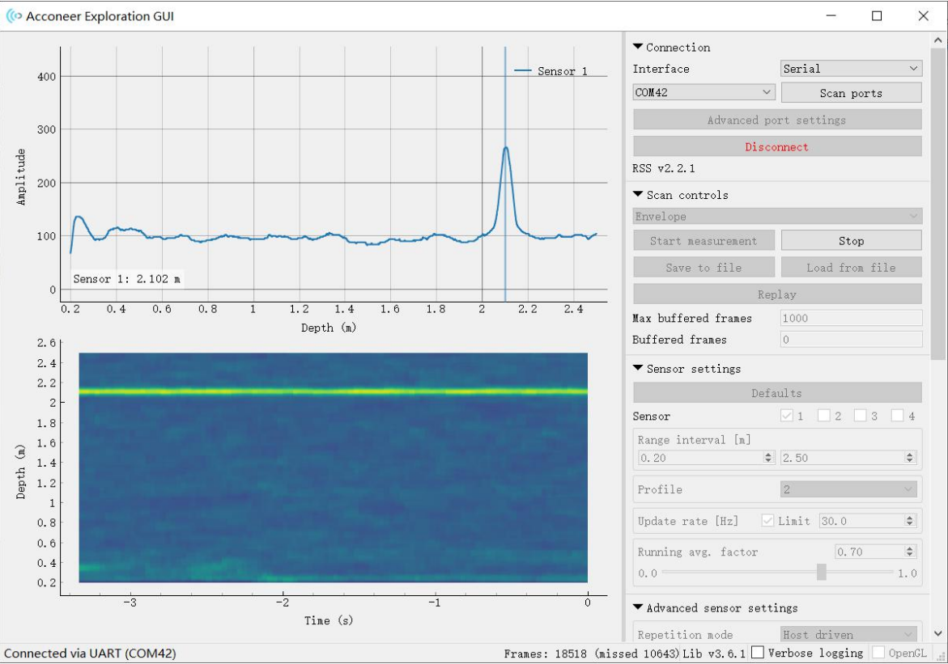Click the Replay button
This screenshot has height=664, width=948.
pyautogui.click(x=777, y=294)
